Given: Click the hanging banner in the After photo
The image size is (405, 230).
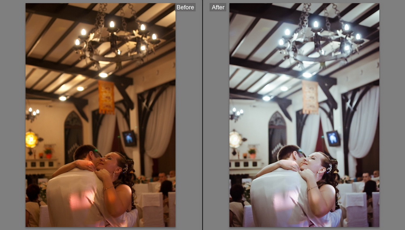Looking at the screenshot, I should coord(310,97).
